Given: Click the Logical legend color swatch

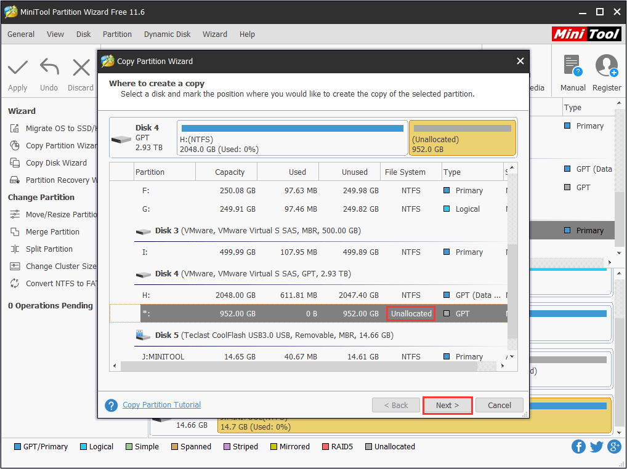Looking at the screenshot, I should tap(83, 447).
